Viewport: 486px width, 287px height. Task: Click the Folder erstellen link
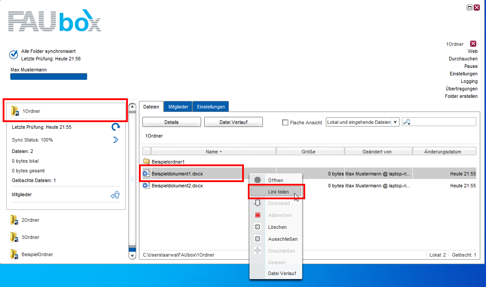click(x=461, y=96)
